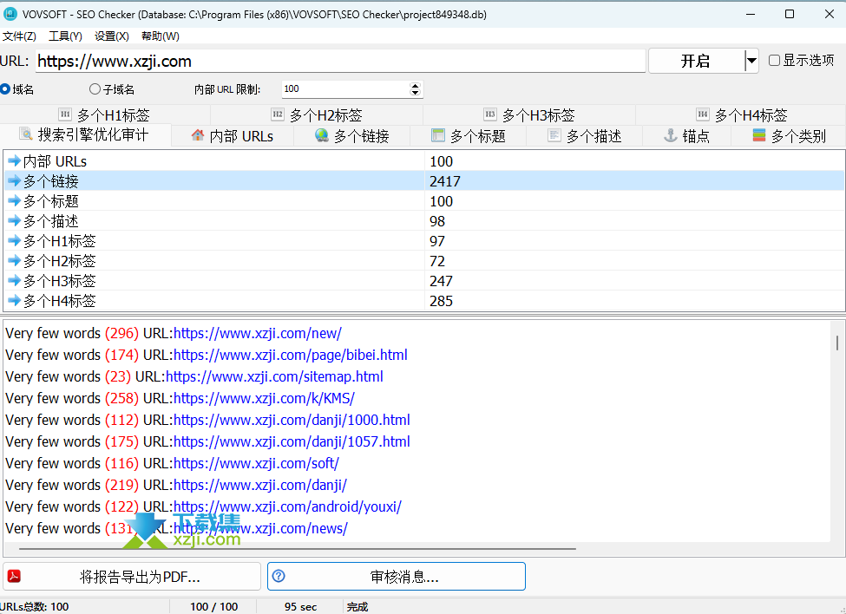846x614 pixels.
Task: Open the www.xzji.com/soft/ link
Action: (x=256, y=463)
